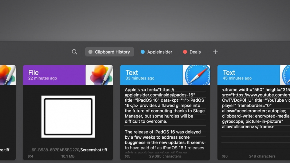The width and height of the screenshot is (290, 163).
Task: Select the Screenshot.tiff tablet thumbnail
Action: [68, 117]
